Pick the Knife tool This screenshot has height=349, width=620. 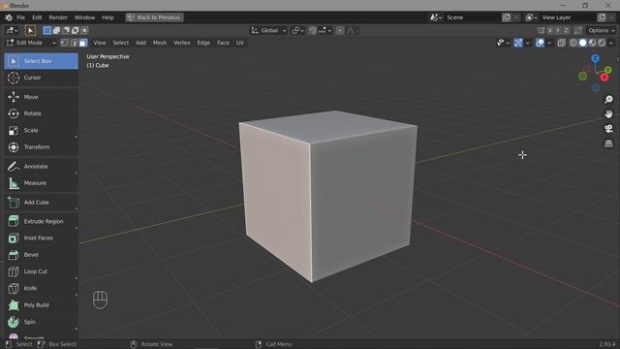41,289
